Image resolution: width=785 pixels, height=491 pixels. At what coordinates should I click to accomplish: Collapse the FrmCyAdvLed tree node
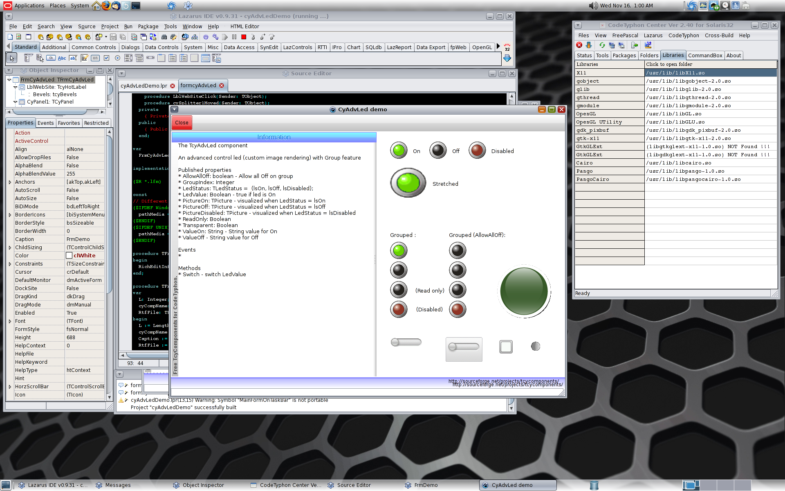pos(9,80)
